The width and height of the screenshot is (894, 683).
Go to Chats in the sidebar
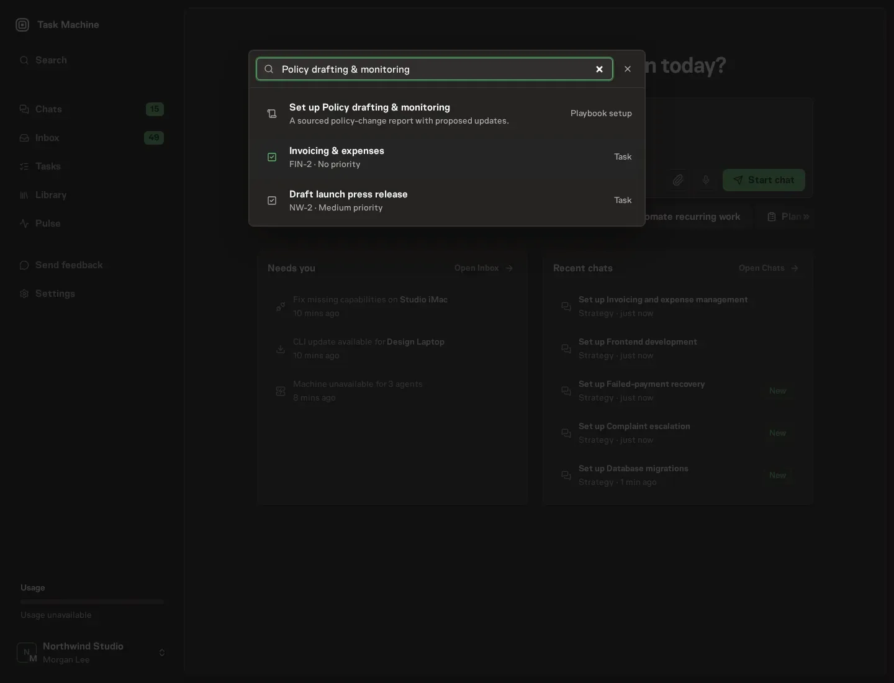click(92, 109)
